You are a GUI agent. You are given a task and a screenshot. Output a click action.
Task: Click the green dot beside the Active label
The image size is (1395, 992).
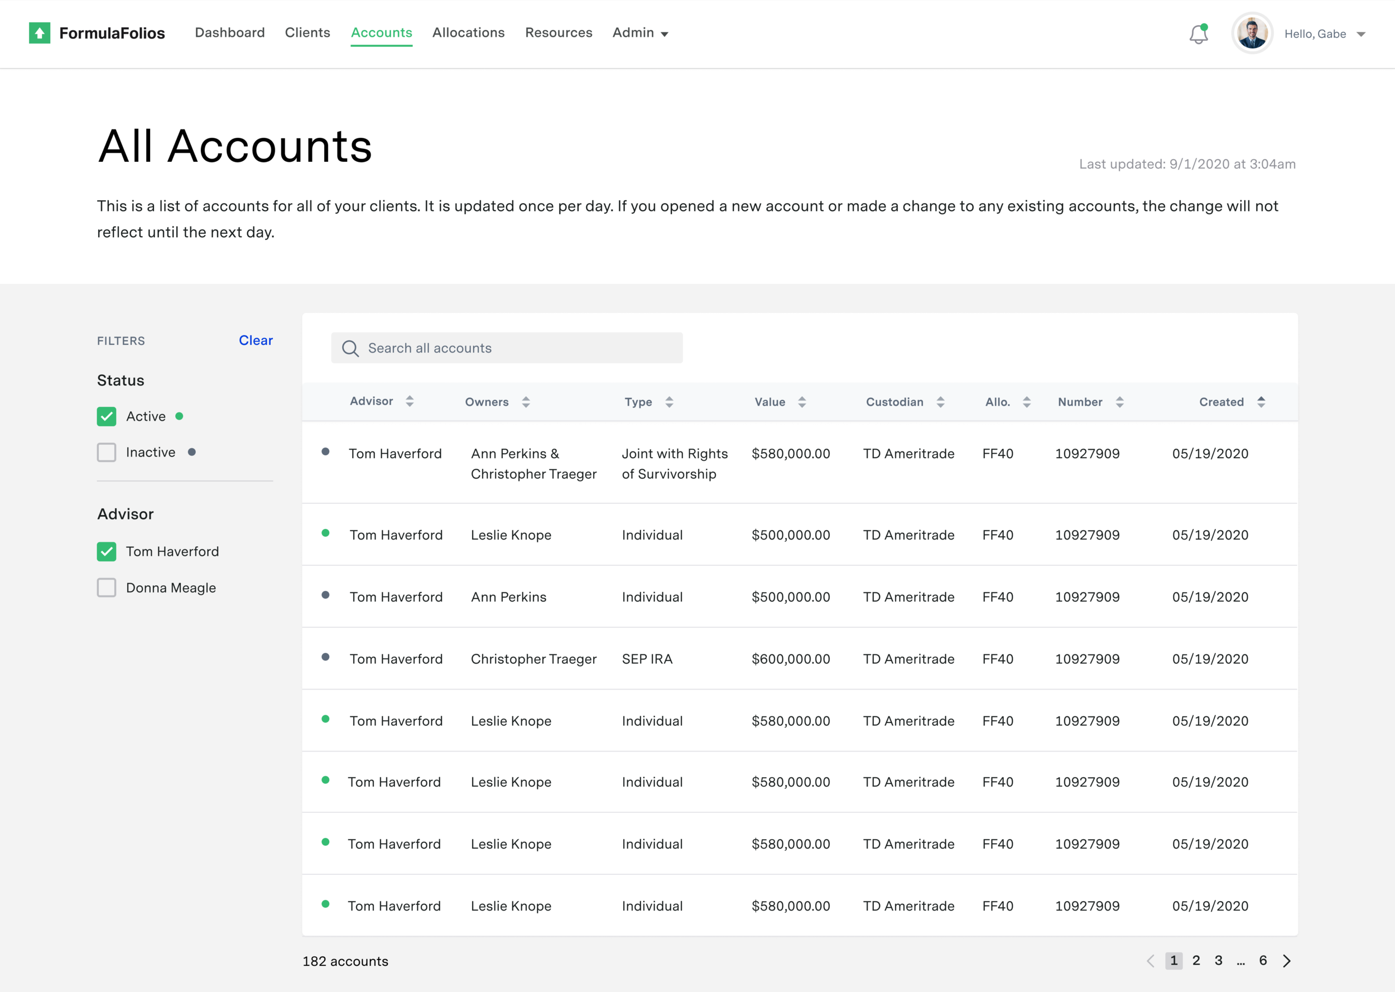179,416
